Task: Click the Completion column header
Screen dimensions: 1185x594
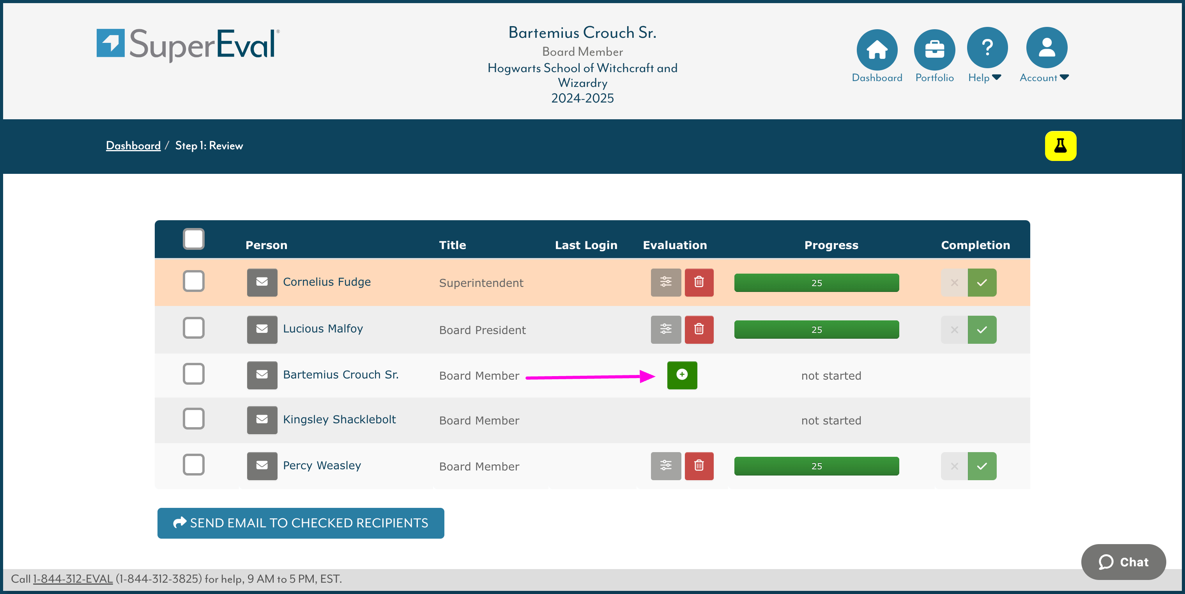Action: point(975,245)
